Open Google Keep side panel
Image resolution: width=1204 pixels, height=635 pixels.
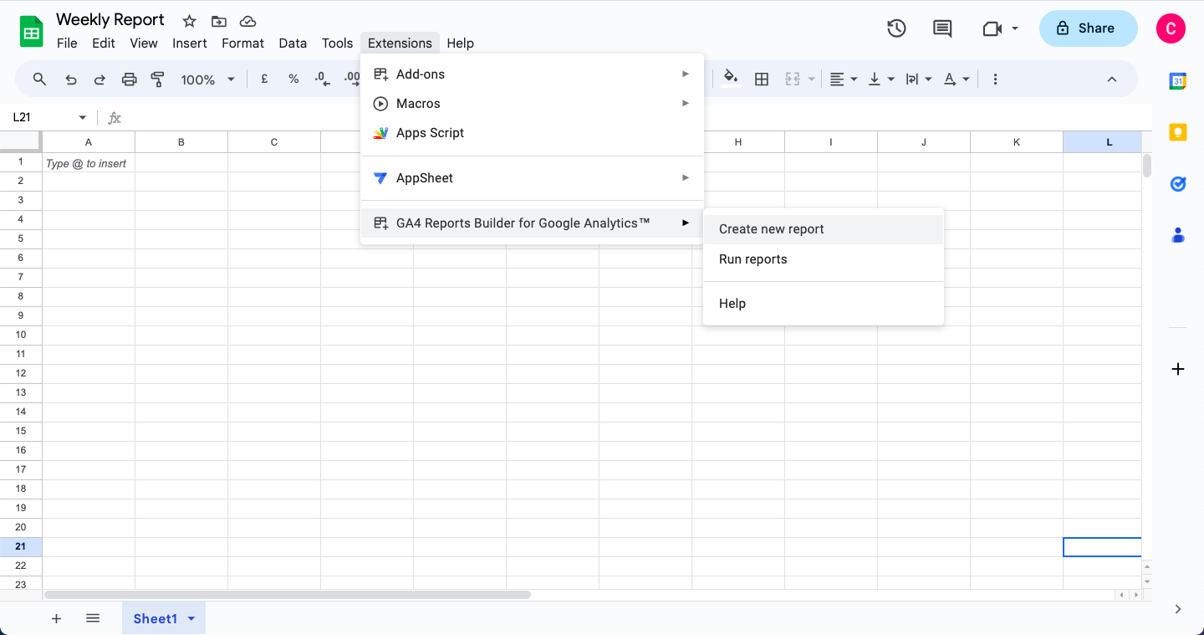pyautogui.click(x=1178, y=132)
